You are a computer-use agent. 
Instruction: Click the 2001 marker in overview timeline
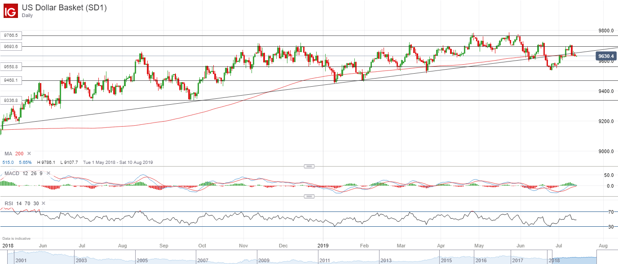(x=21, y=260)
